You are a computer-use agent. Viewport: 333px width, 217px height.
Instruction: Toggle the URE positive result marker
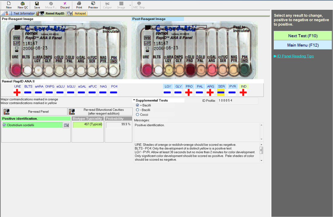coord(17,92)
